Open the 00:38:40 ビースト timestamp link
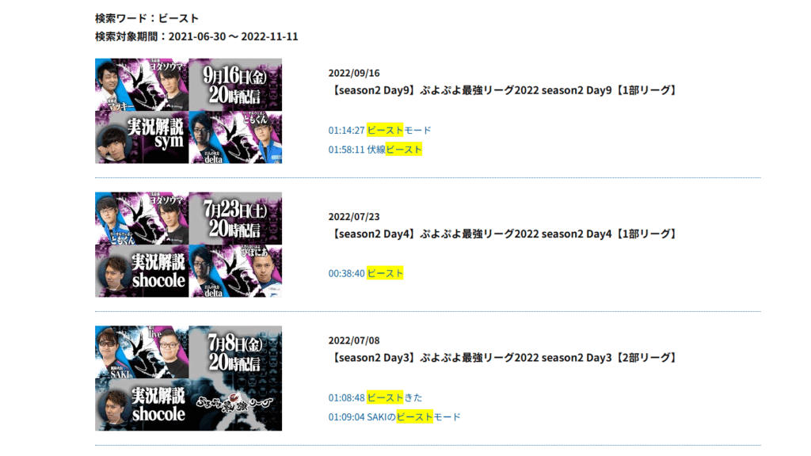 click(366, 273)
